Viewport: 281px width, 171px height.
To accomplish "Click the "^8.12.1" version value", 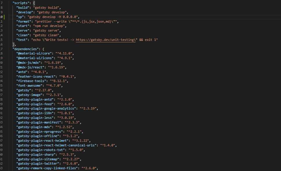I will 58,81.
